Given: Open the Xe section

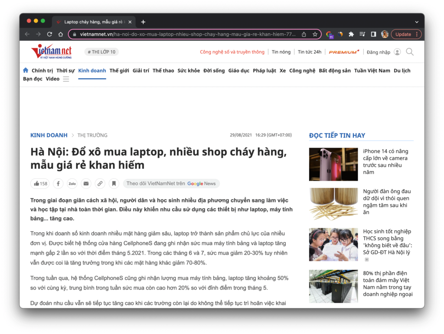Looking at the screenshot, I should click(x=283, y=71).
